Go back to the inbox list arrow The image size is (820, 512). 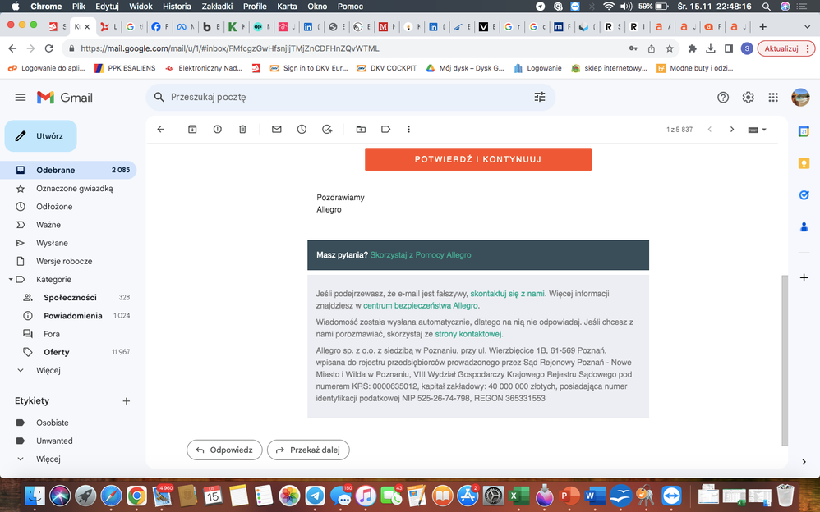(160, 129)
